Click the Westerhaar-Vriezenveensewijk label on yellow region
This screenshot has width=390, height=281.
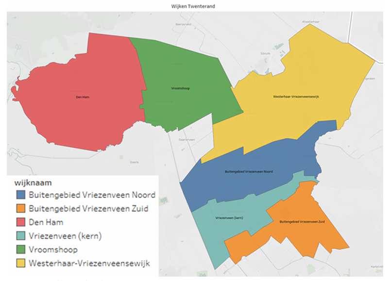[x=296, y=97]
